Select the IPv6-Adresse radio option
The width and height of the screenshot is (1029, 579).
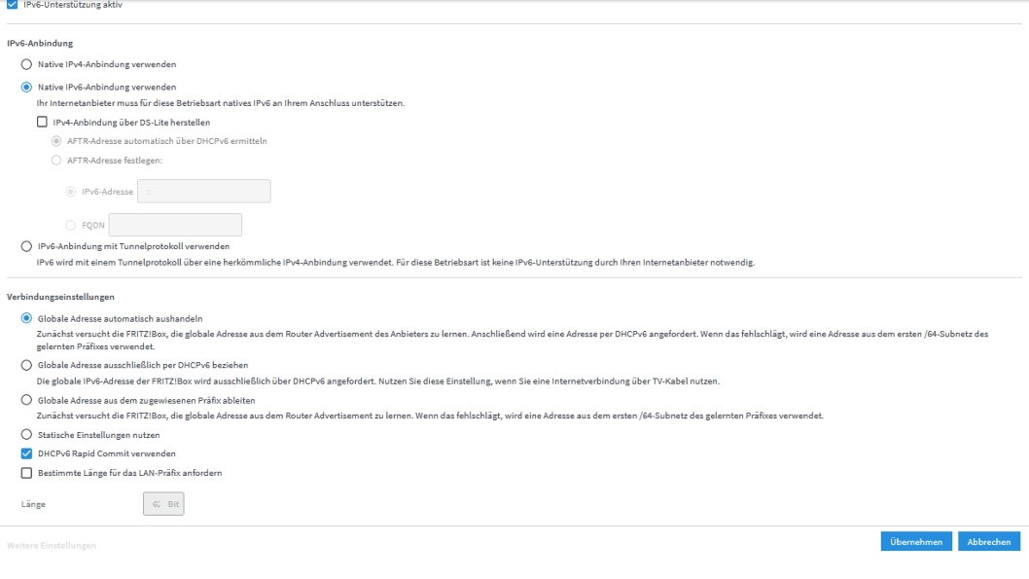point(71,192)
